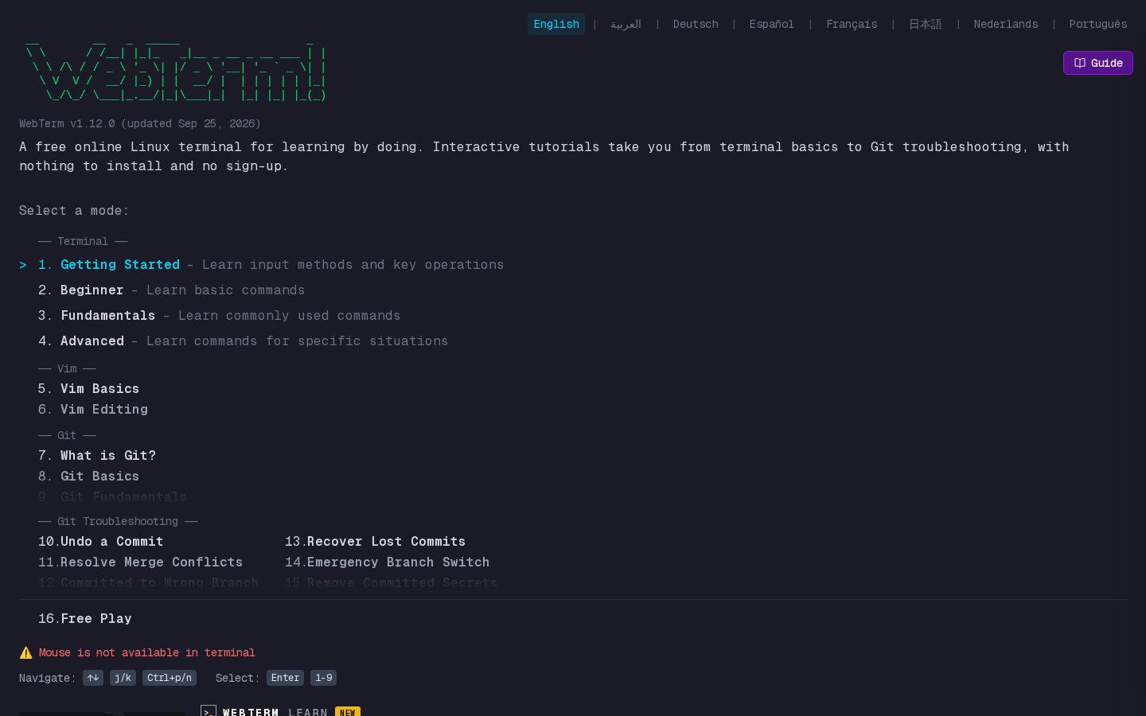Switch language to Português
The width and height of the screenshot is (1146, 716).
pyautogui.click(x=1097, y=24)
